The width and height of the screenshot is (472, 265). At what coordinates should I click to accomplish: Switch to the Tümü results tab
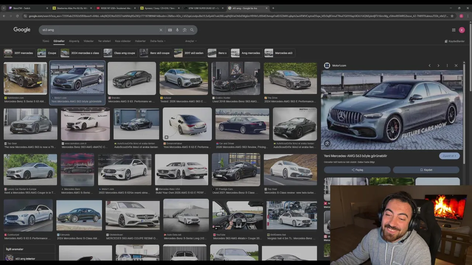(x=46, y=41)
